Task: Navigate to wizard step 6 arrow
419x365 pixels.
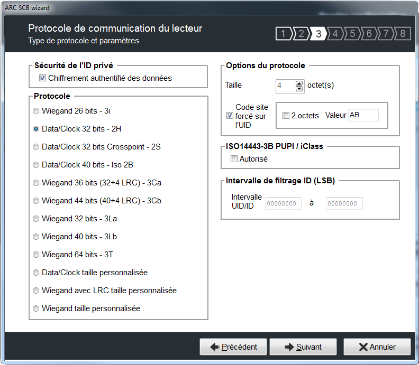Action: click(x=369, y=34)
